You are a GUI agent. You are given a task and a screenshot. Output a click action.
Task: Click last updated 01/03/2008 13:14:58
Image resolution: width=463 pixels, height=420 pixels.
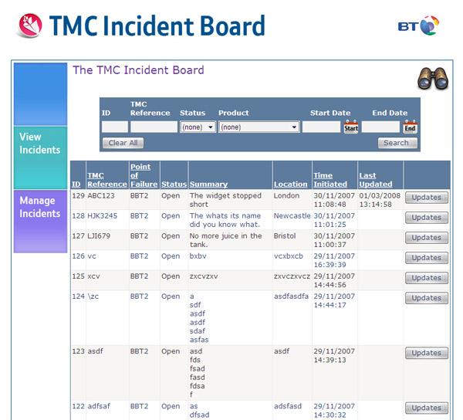coord(380,200)
